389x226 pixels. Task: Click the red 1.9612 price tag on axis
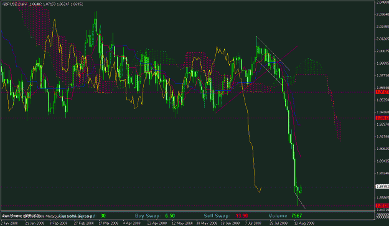tap(382, 92)
